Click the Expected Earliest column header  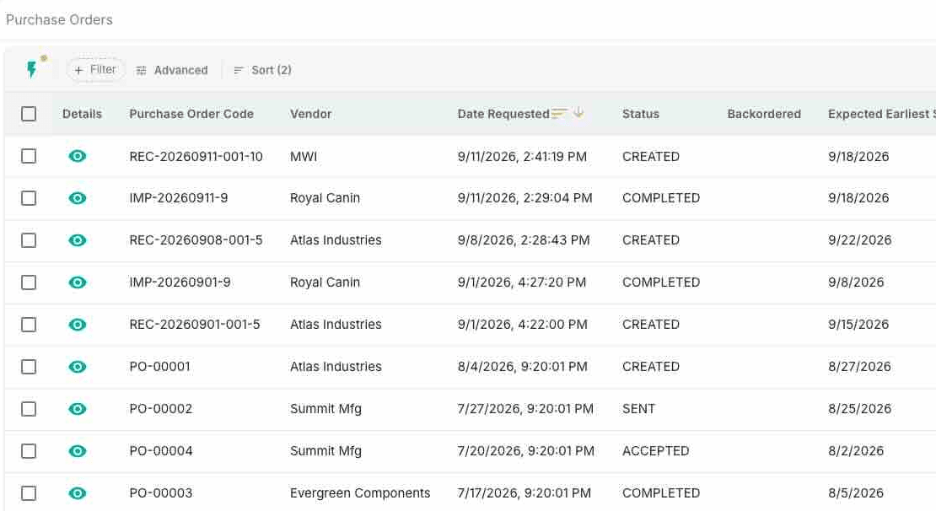[x=882, y=114]
